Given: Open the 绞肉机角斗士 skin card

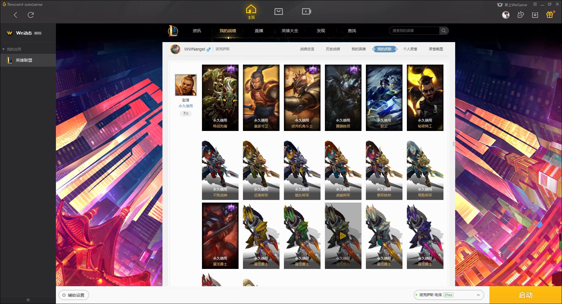Looking at the screenshot, I should tap(302, 98).
